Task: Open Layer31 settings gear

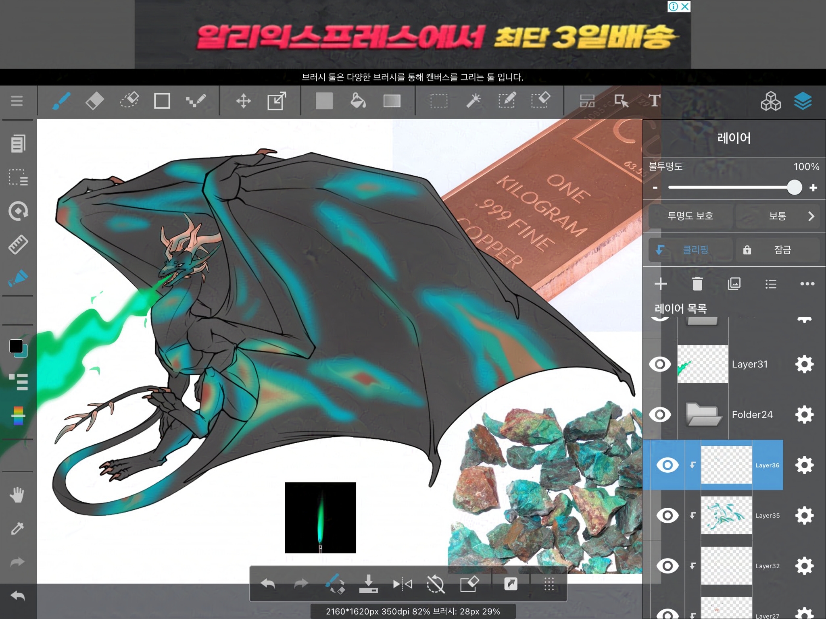Action: pos(804,364)
